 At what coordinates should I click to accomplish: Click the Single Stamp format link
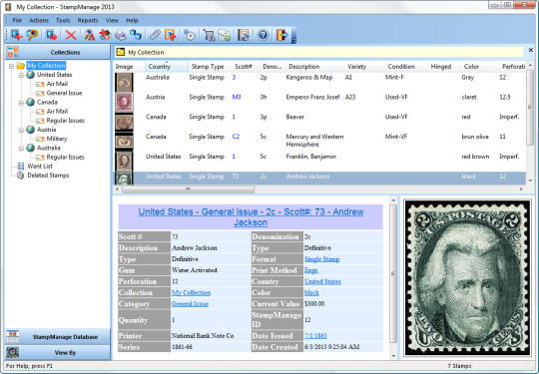[x=321, y=259]
